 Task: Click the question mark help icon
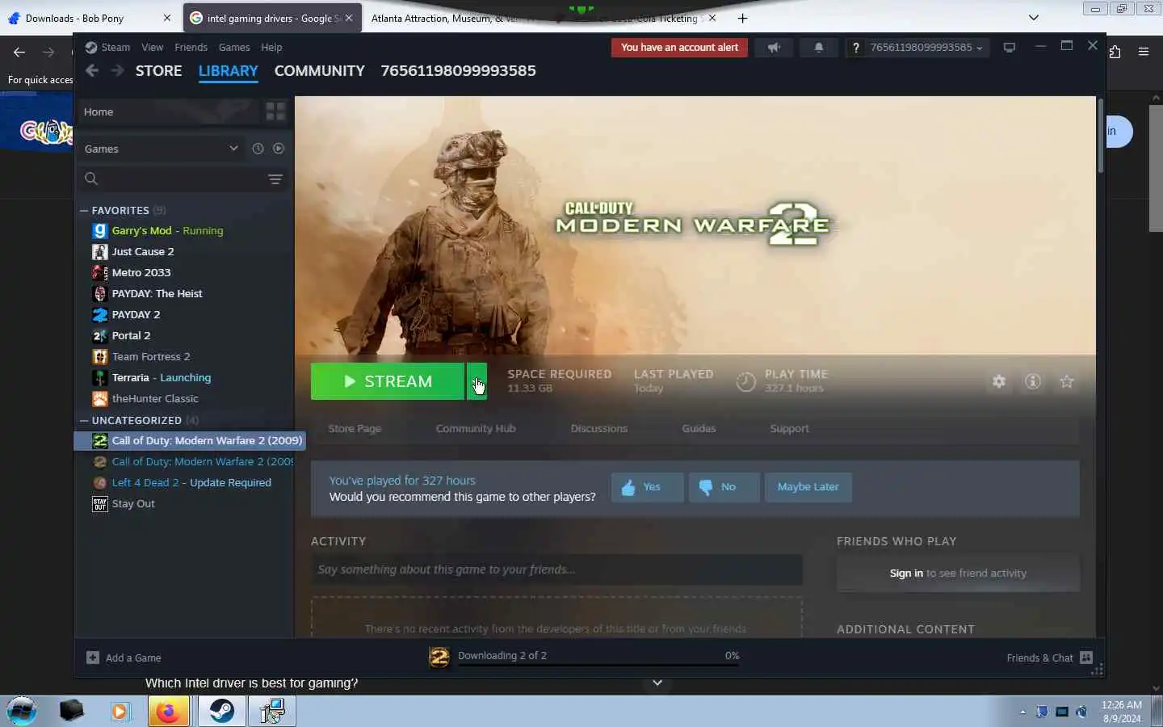pos(855,48)
